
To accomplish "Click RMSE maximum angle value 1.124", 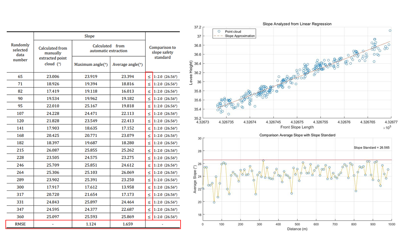I will (90, 224).
